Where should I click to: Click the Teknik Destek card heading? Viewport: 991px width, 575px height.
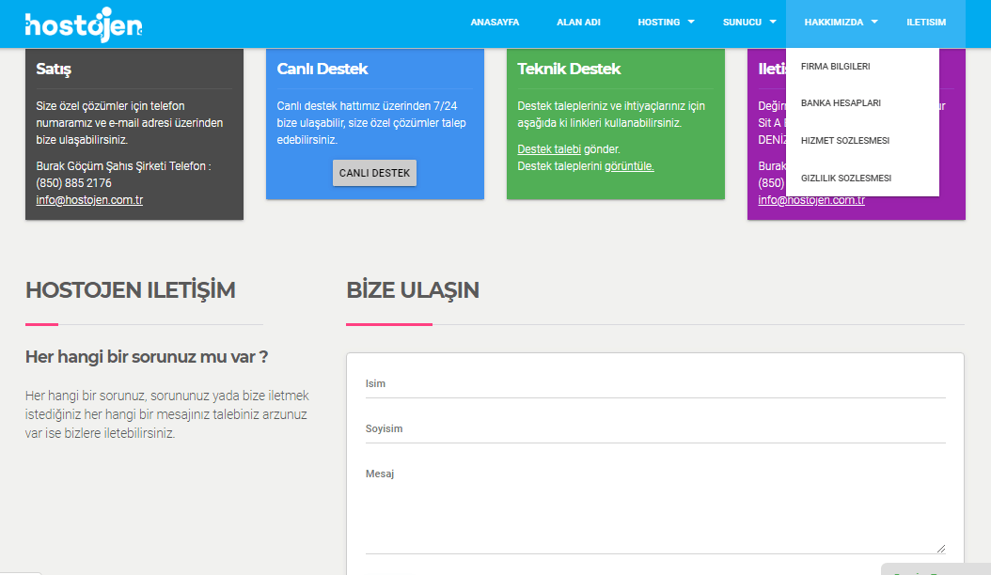(x=569, y=69)
